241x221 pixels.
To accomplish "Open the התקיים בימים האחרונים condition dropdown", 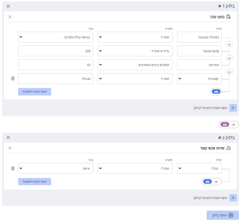I will click(135, 65).
